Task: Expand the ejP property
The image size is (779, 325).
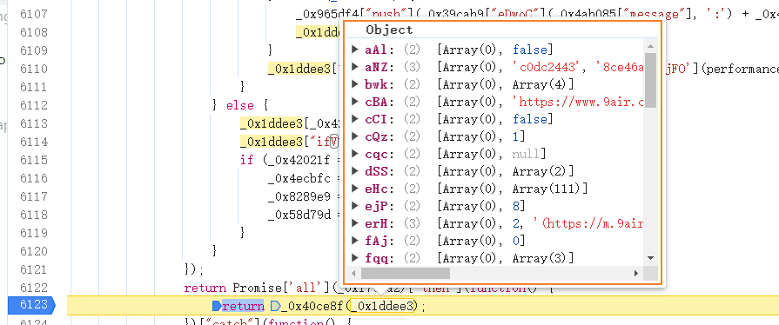Action: [x=355, y=205]
